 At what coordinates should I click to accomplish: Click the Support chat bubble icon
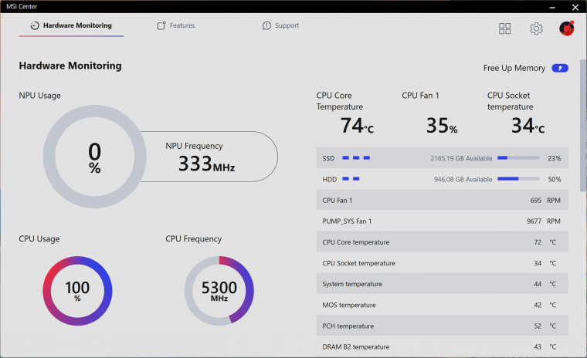click(x=266, y=25)
